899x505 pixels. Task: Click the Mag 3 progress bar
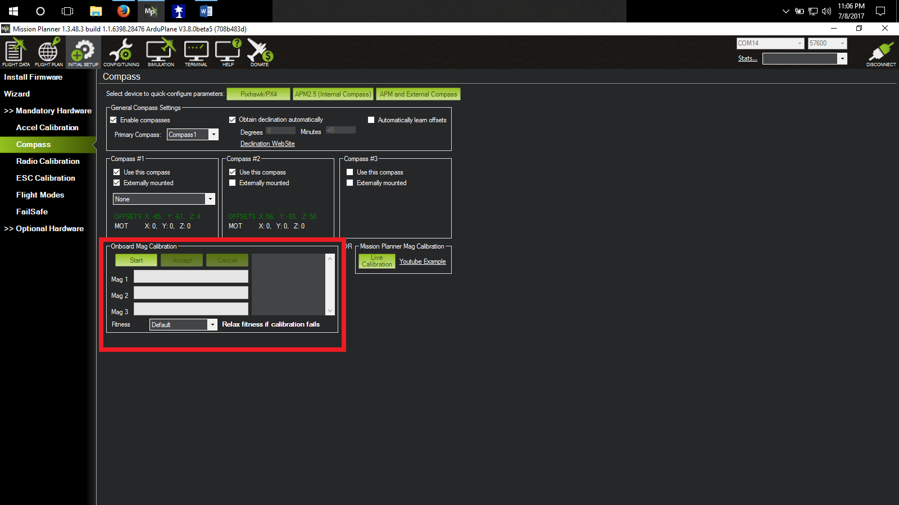(191, 309)
